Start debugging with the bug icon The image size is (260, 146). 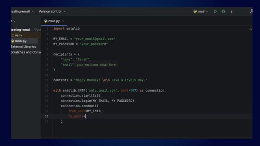(223, 11)
